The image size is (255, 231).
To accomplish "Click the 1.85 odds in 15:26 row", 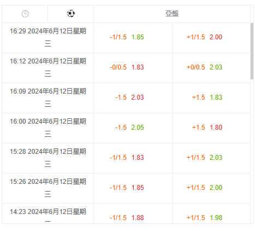I will click(138, 188).
